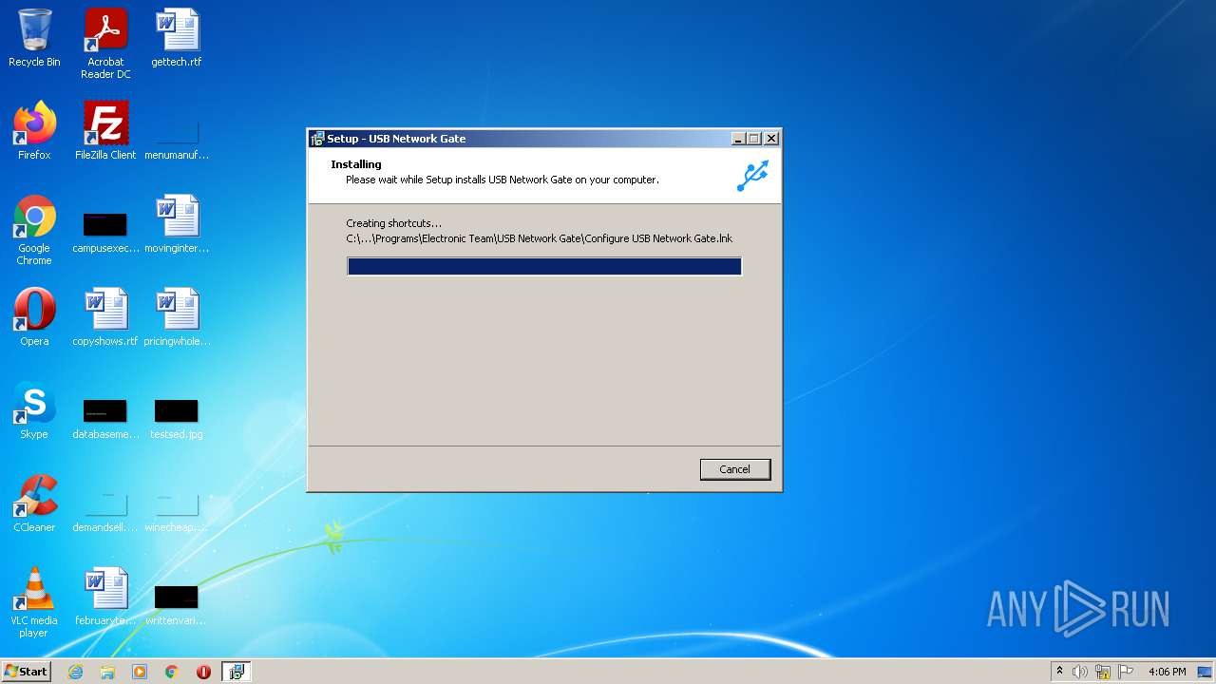This screenshot has width=1216, height=684.
Task: Select the movinginter... document icon
Action: pyautogui.click(x=177, y=224)
